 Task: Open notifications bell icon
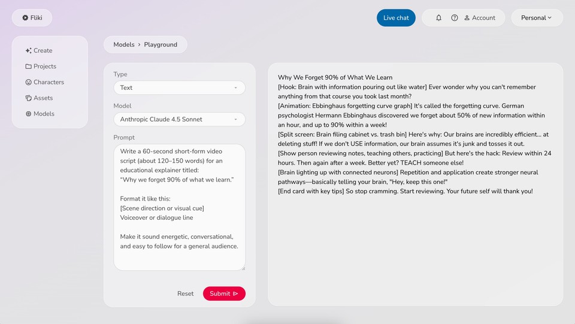point(438,18)
